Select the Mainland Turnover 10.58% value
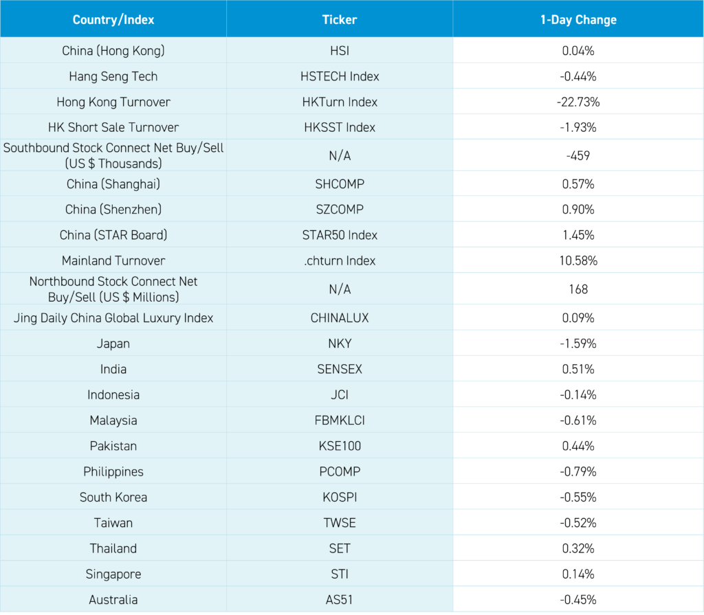 [578, 260]
